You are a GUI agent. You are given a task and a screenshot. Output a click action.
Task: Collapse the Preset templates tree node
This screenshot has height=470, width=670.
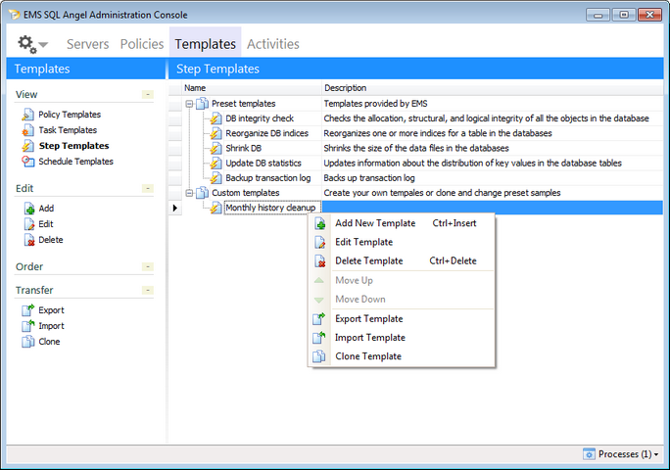189,104
